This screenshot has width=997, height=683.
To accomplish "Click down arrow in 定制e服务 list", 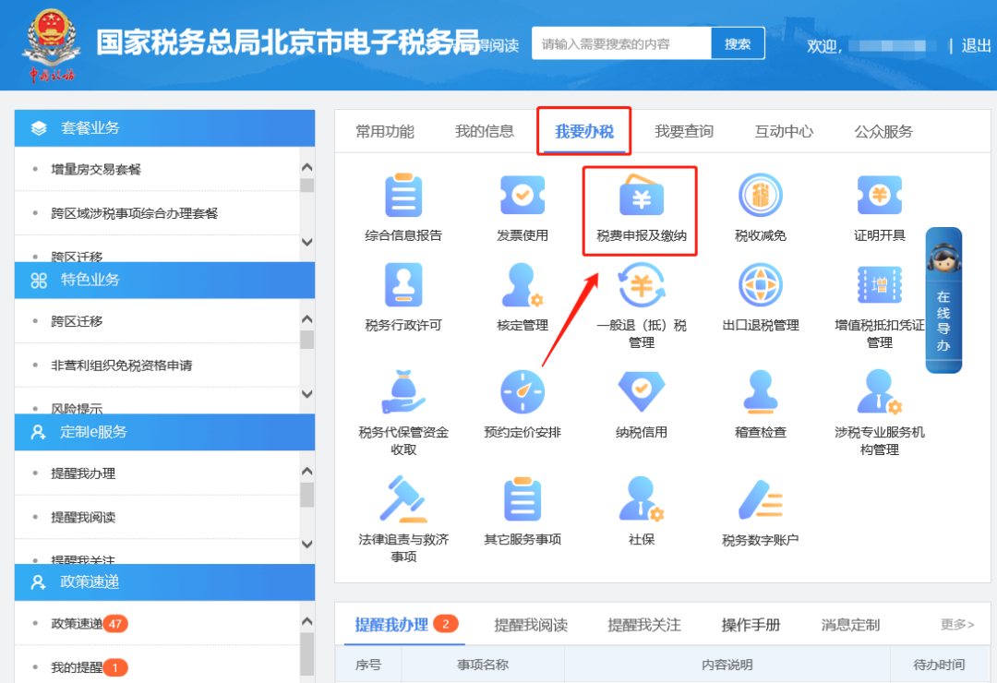I will [x=307, y=545].
